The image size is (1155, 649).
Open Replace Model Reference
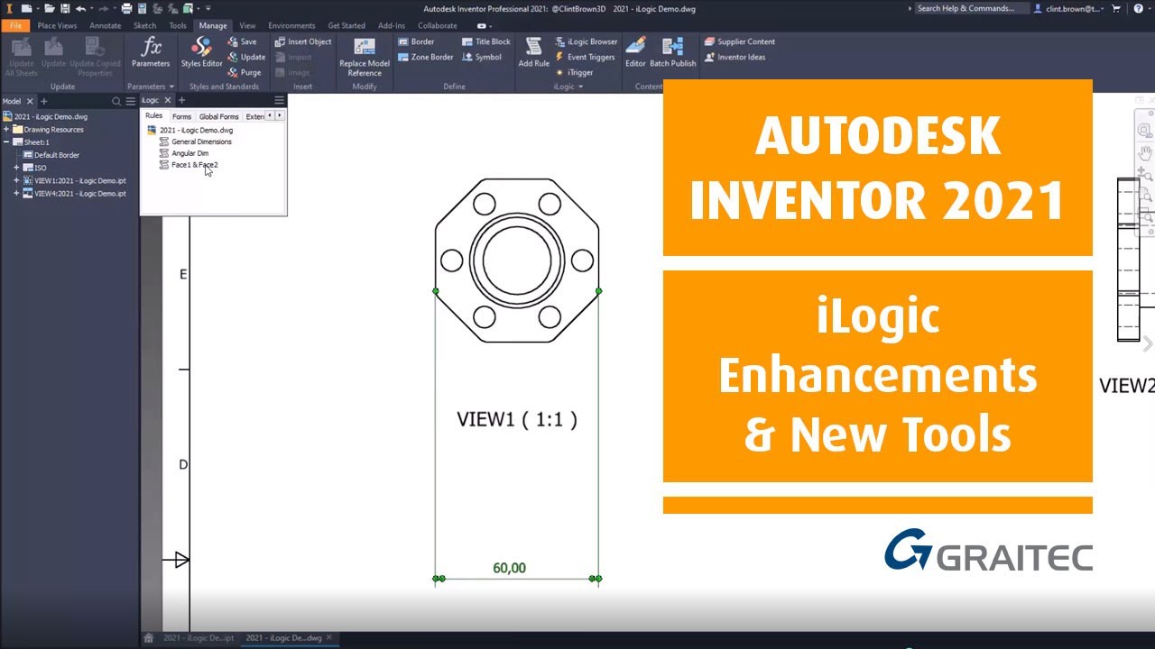[x=365, y=57]
